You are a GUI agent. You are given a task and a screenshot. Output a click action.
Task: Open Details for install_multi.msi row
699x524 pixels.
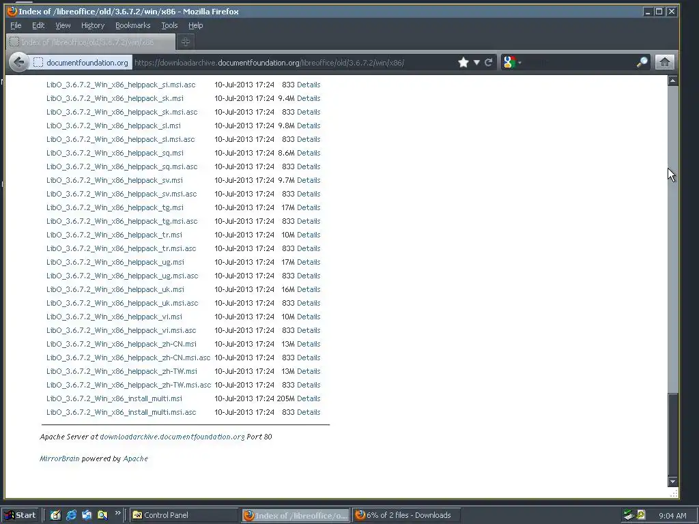[x=309, y=398]
